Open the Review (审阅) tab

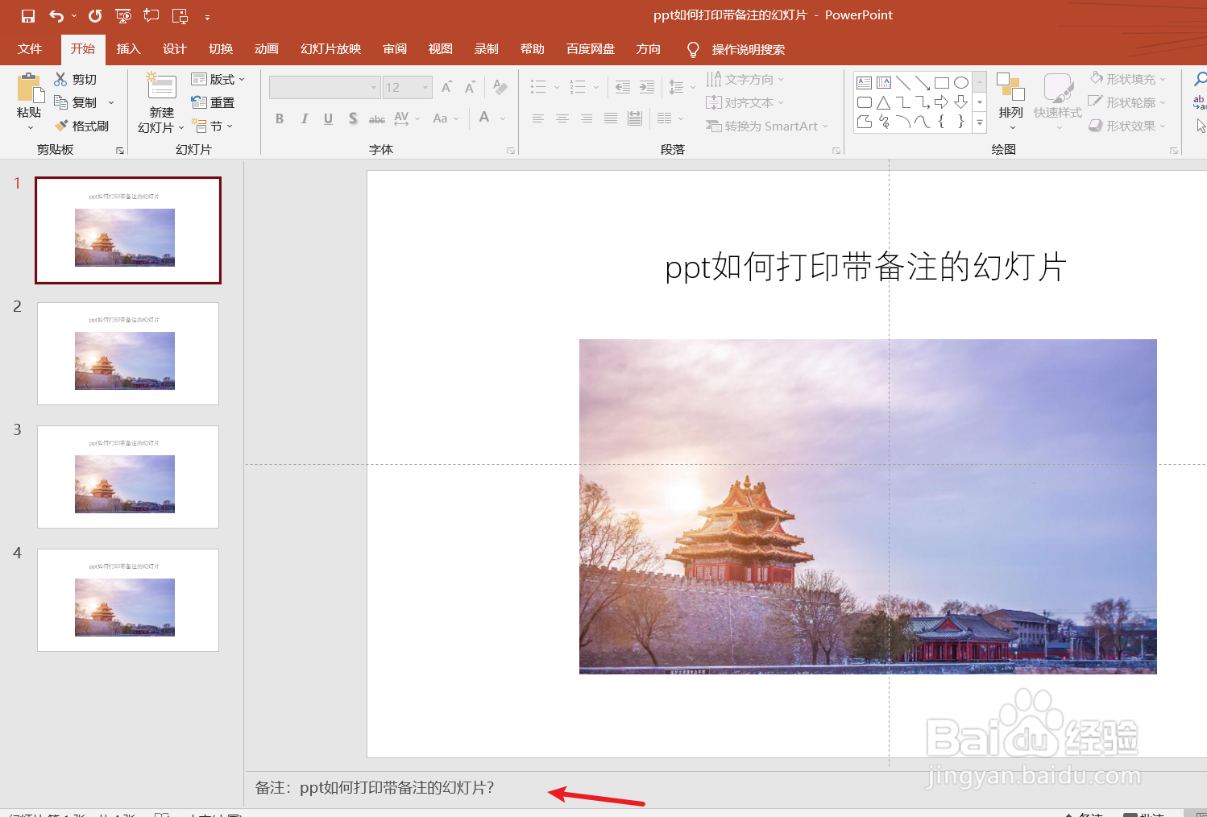395,49
